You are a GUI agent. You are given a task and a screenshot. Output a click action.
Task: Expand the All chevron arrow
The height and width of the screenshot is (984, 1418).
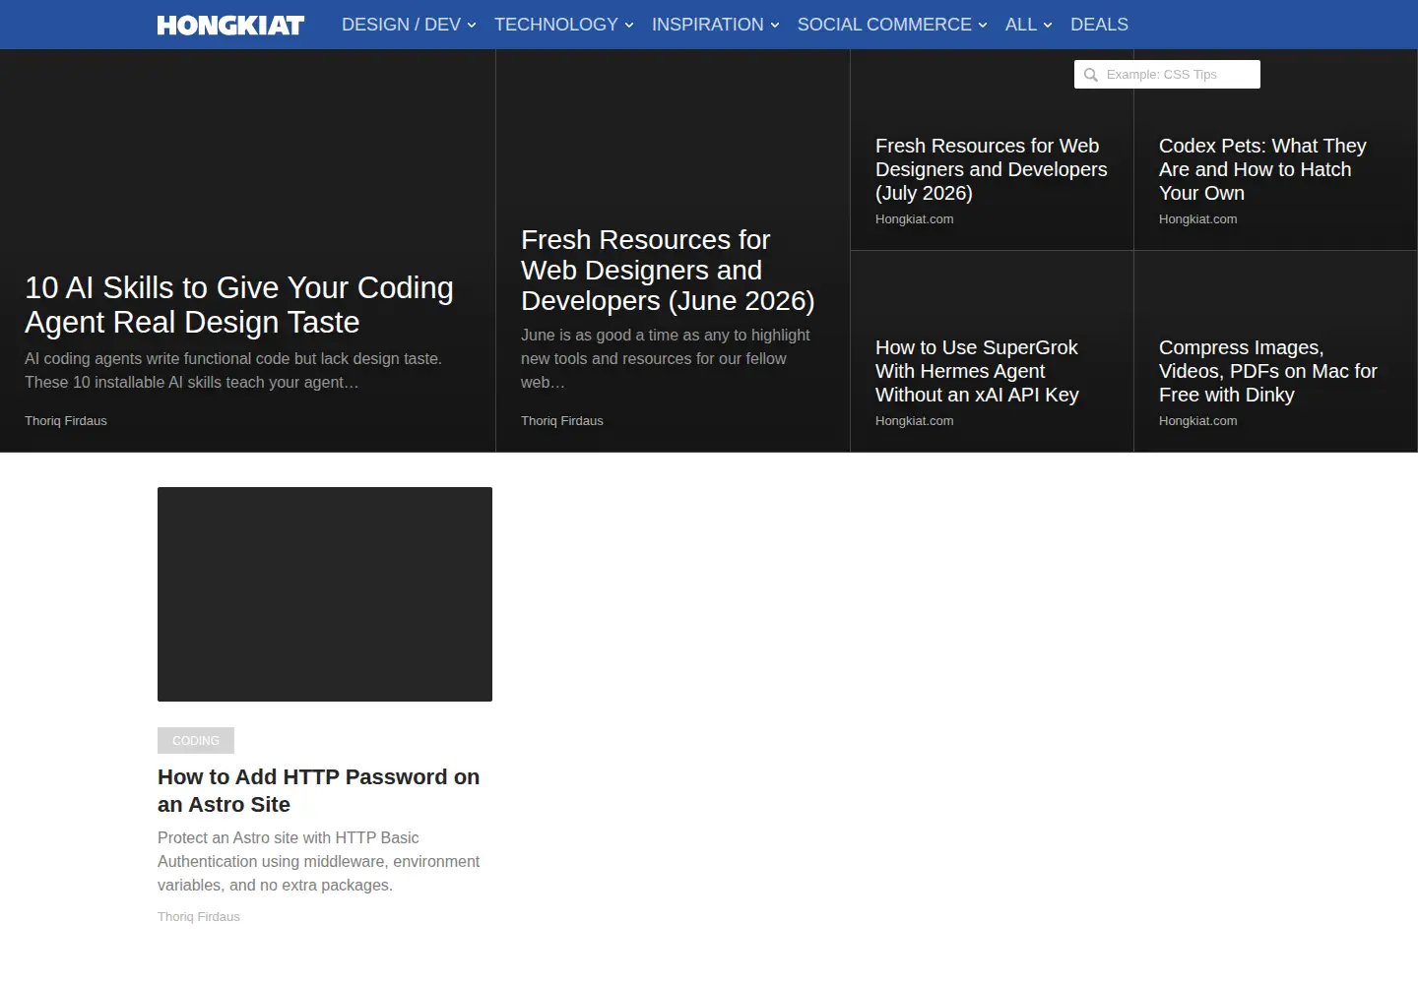pyautogui.click(x=1048, y=26)
